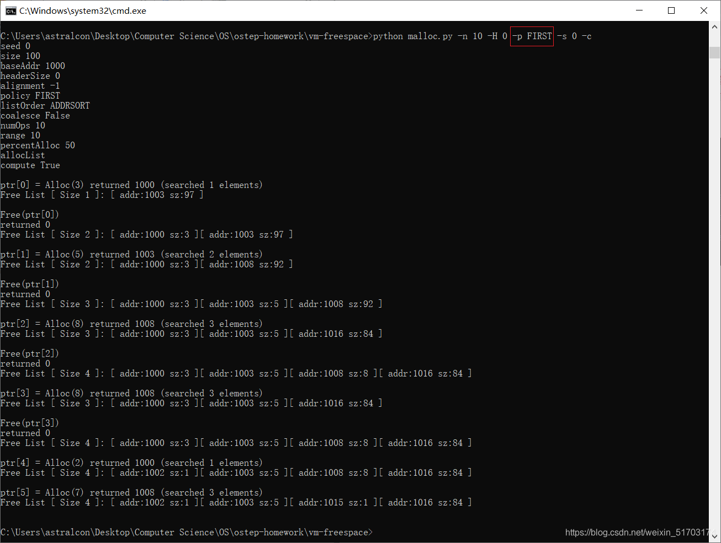Click the 'seed 0' output line
This screenshot has width=721, height=543.
(x=15, y=46)
